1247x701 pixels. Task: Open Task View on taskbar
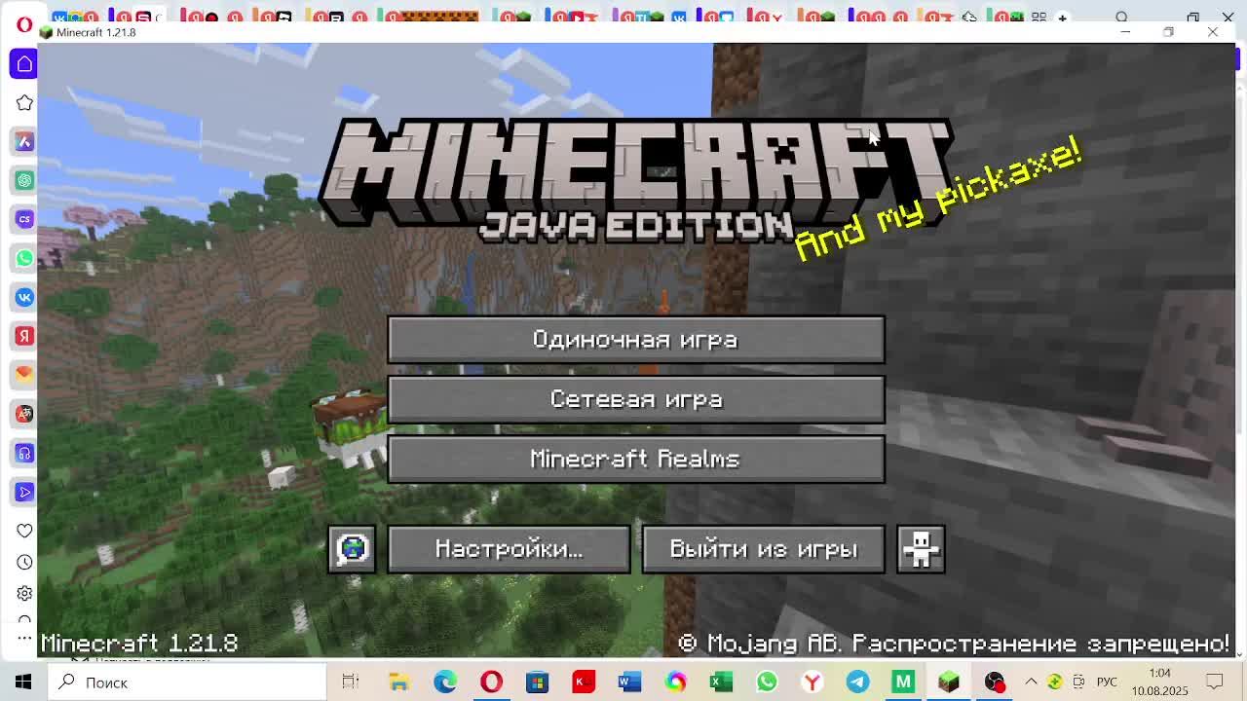coord(351,683)
